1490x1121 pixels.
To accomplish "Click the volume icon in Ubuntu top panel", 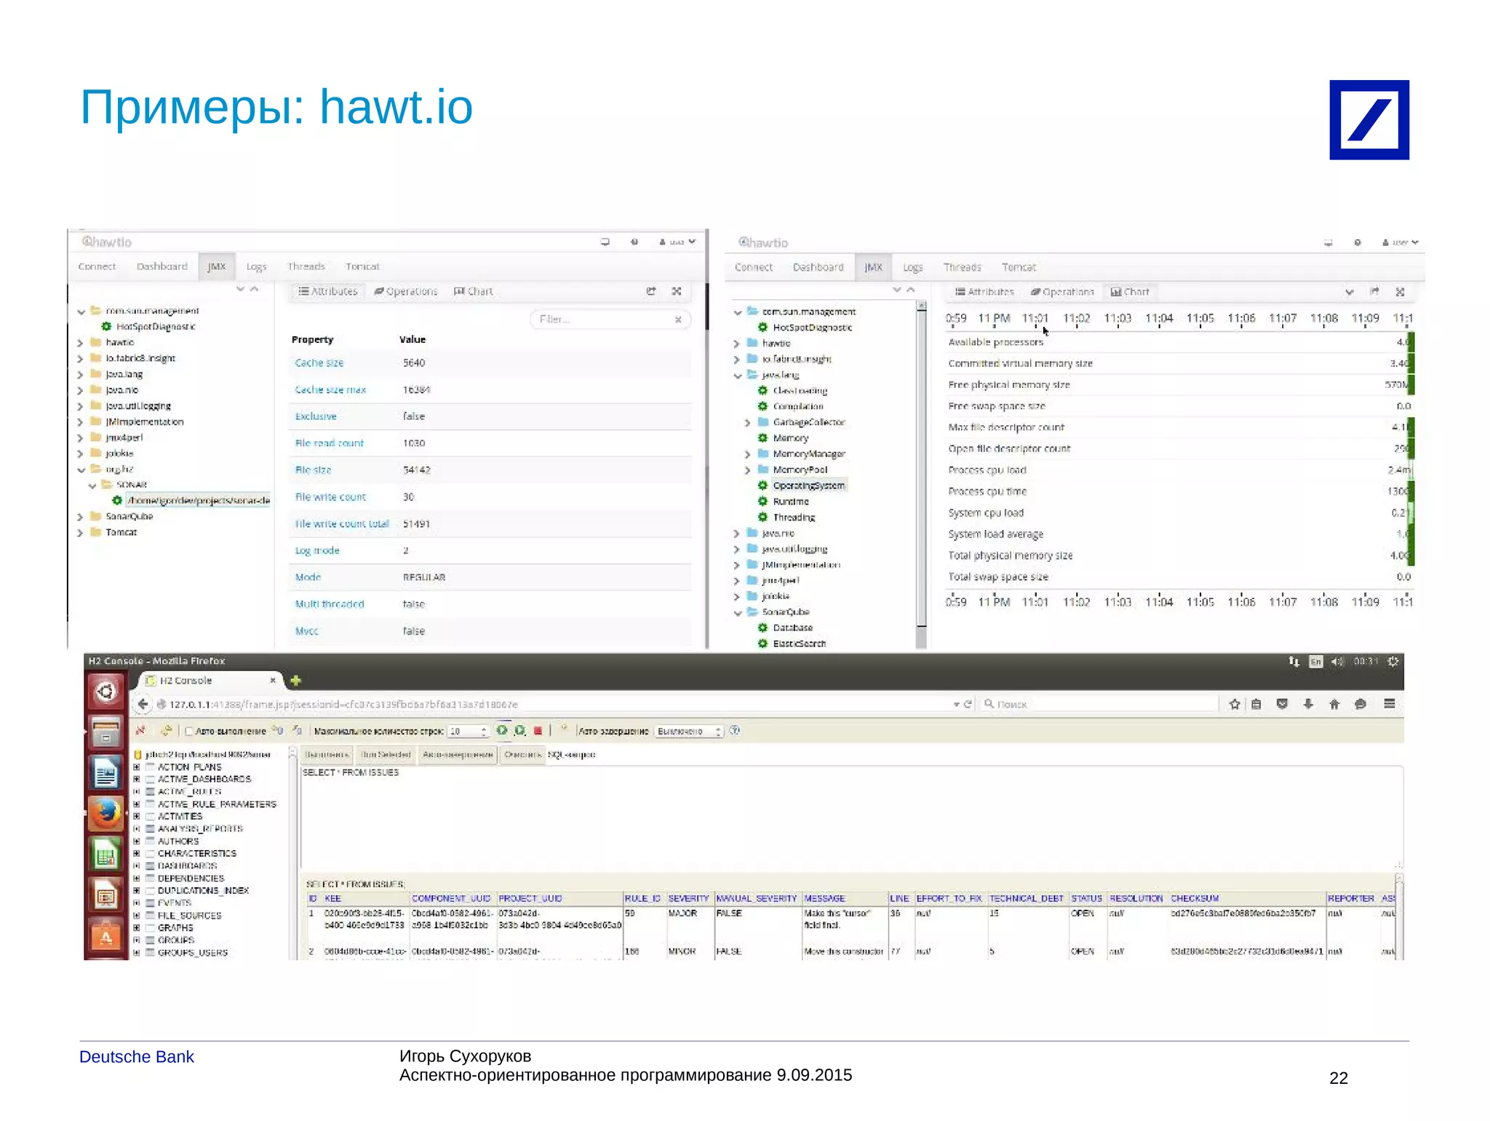I will [1337, 661].
